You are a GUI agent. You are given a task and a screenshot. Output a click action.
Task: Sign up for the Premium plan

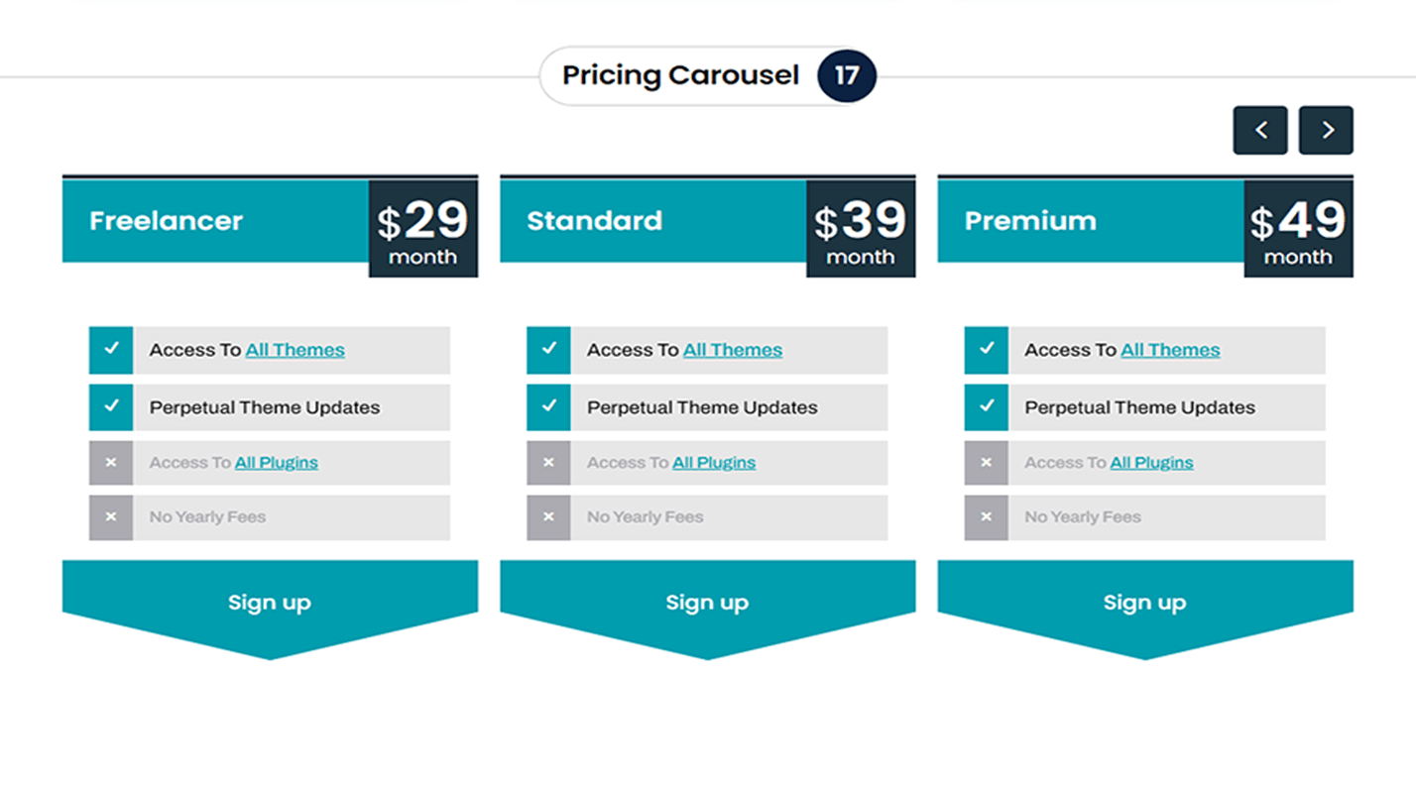(1144, 603)
